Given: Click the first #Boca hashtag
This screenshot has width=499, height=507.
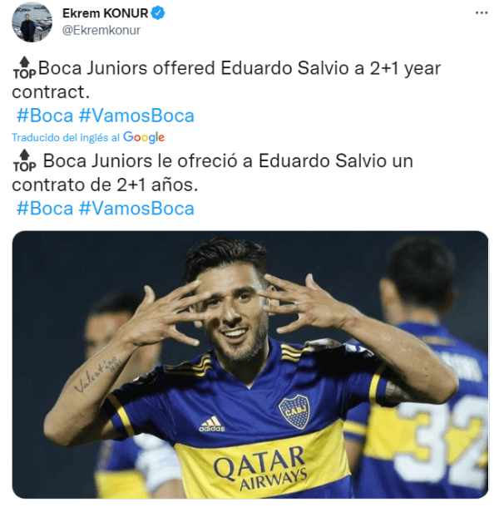Looking at the screenshot, I should 45,116.
